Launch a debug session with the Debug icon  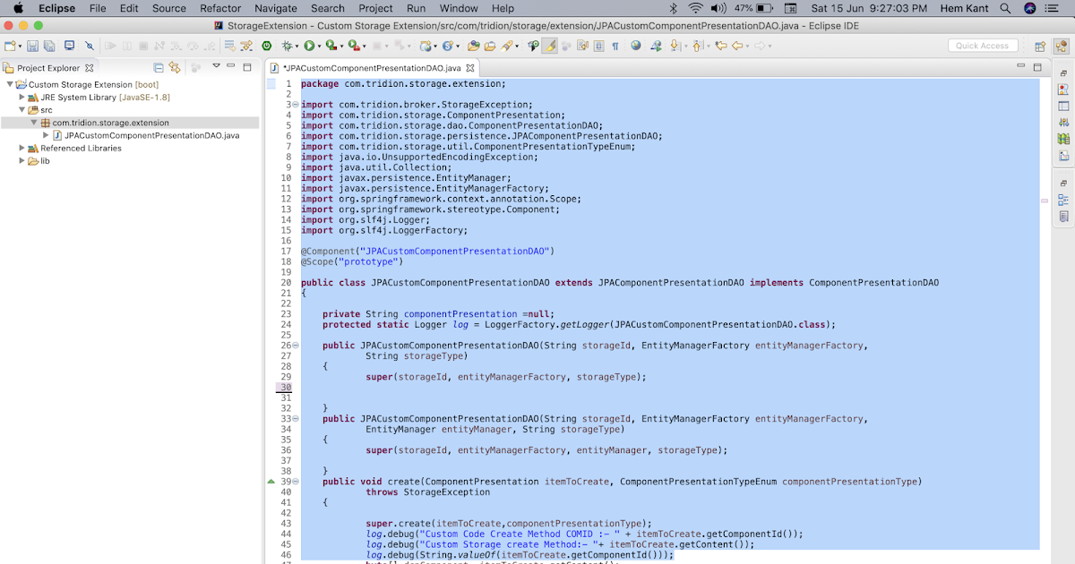[x=287, y=45]
